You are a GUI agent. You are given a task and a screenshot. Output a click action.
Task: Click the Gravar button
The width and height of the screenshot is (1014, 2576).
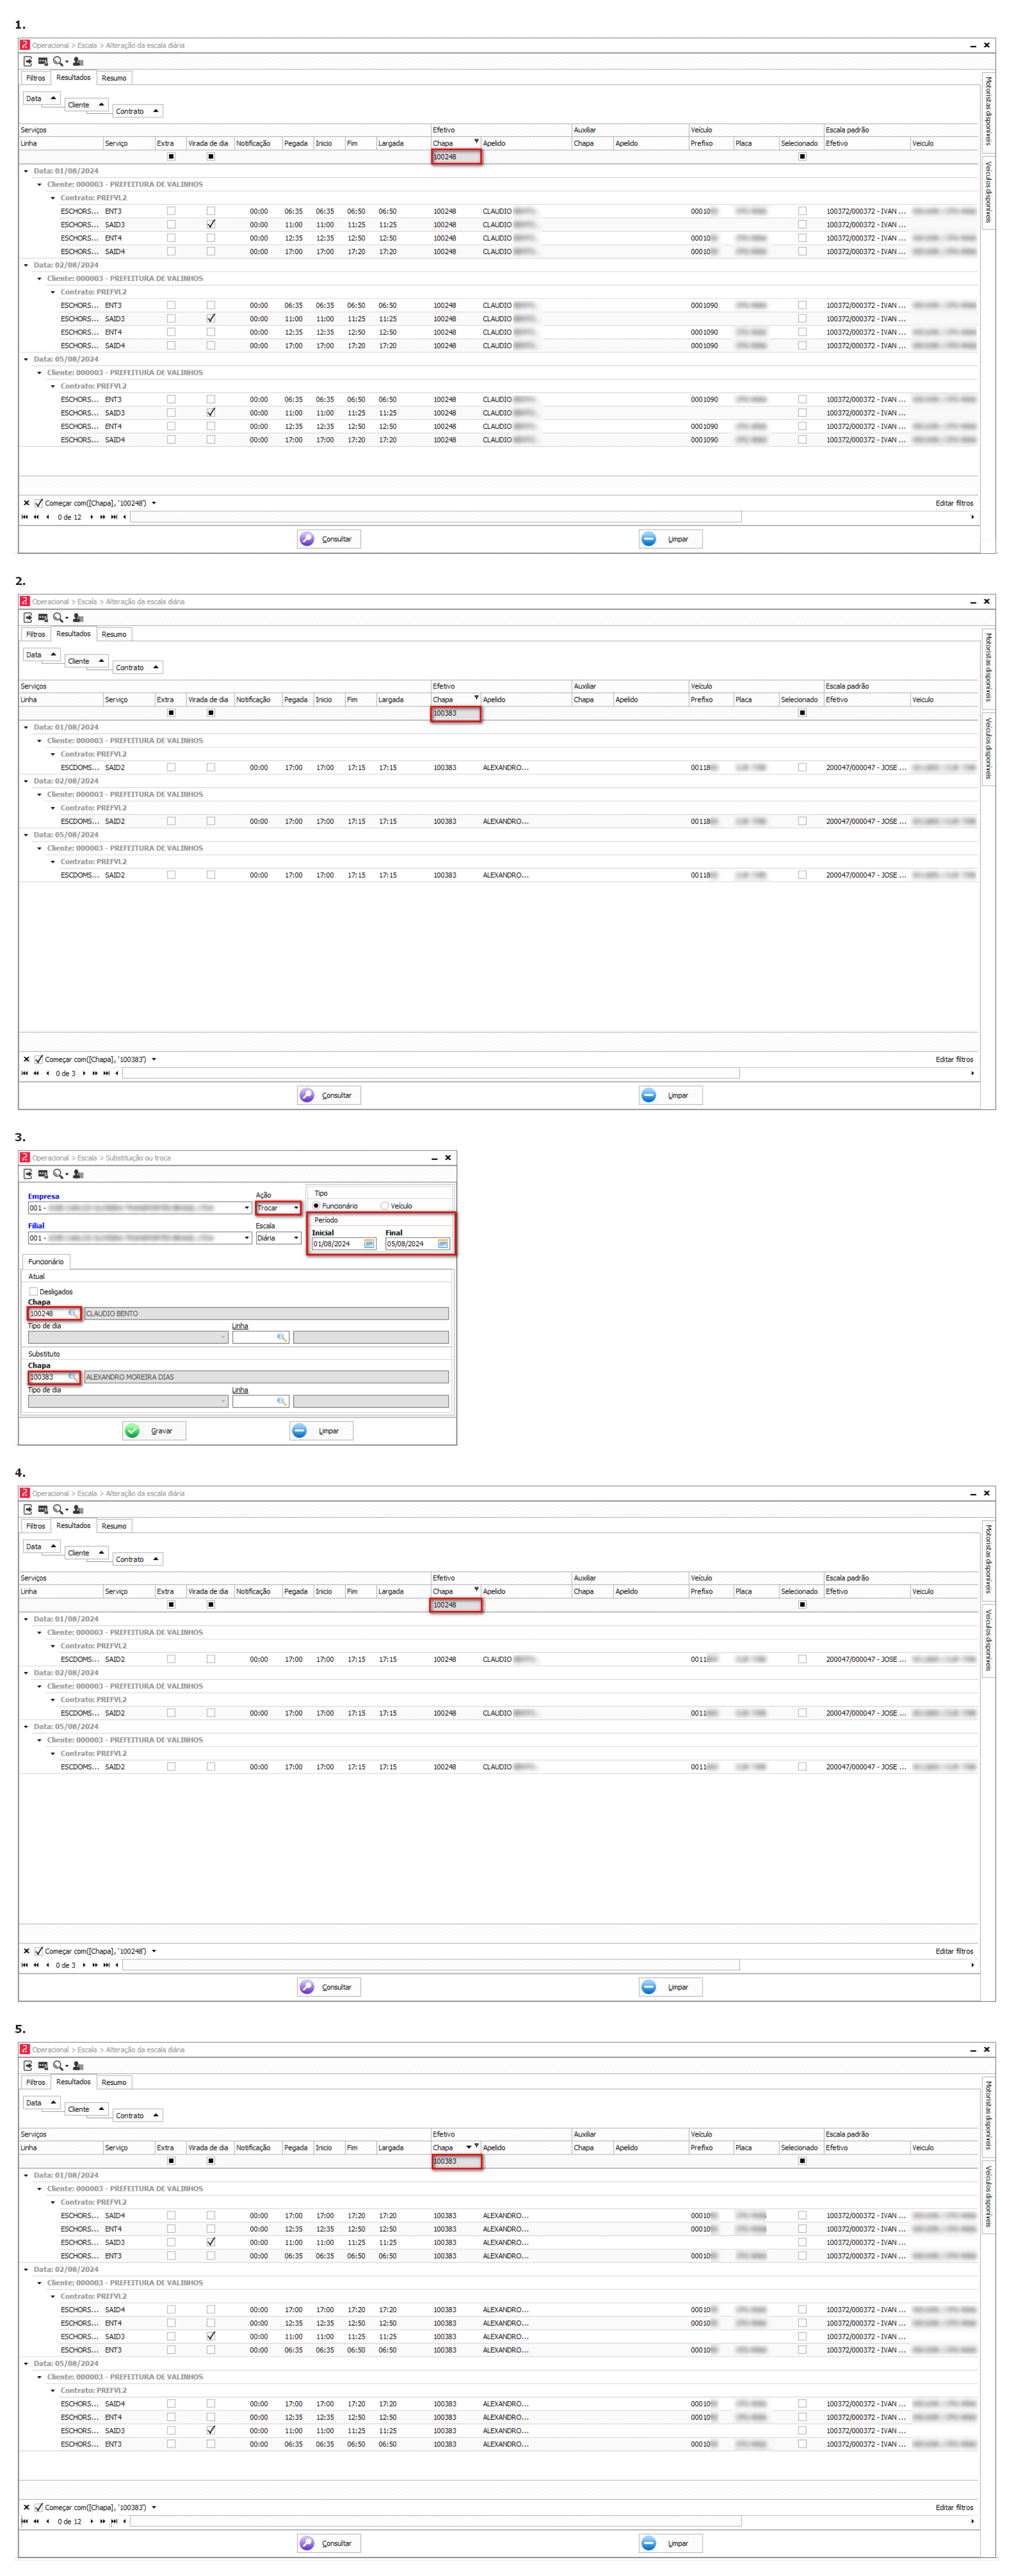(x=154, y=1431)
